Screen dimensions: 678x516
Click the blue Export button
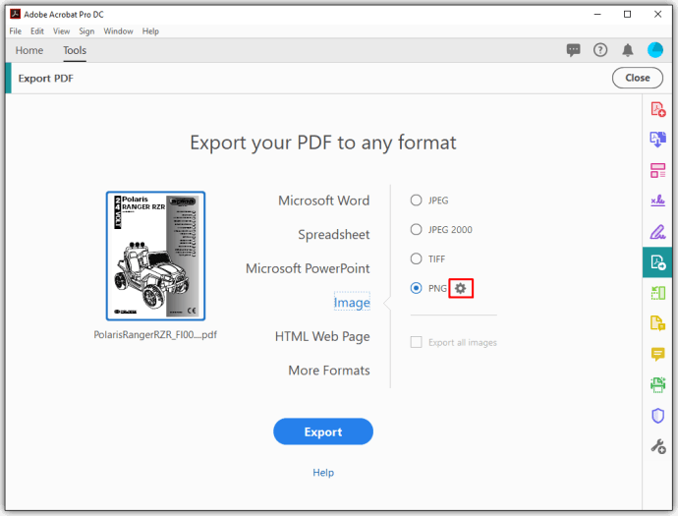(x=323, y=431)
